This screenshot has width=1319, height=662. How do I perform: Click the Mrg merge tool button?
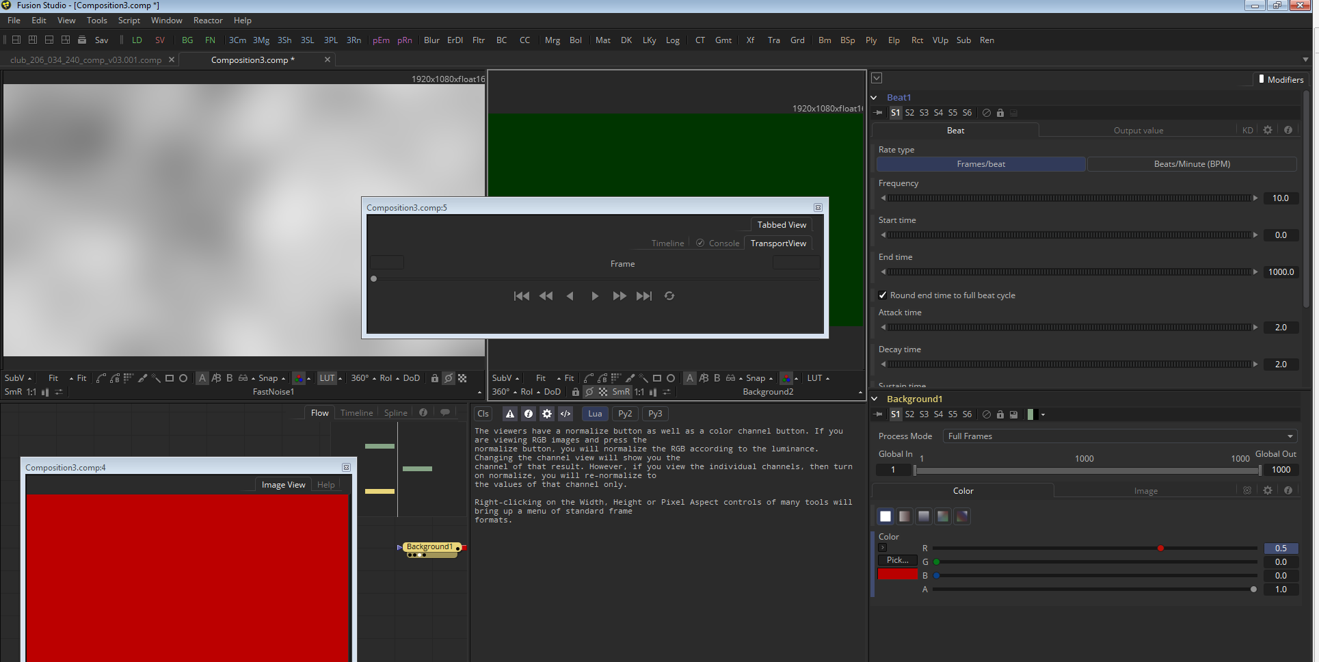point(552,40)
